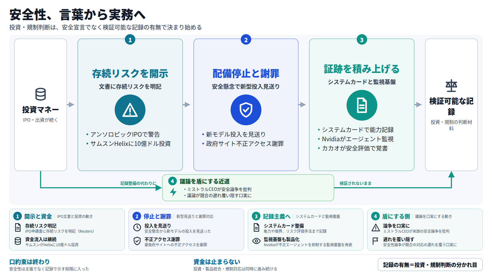
Task: Click the box 記録の有無＝投資・規制判断の分かれ目
Action: 430,265
